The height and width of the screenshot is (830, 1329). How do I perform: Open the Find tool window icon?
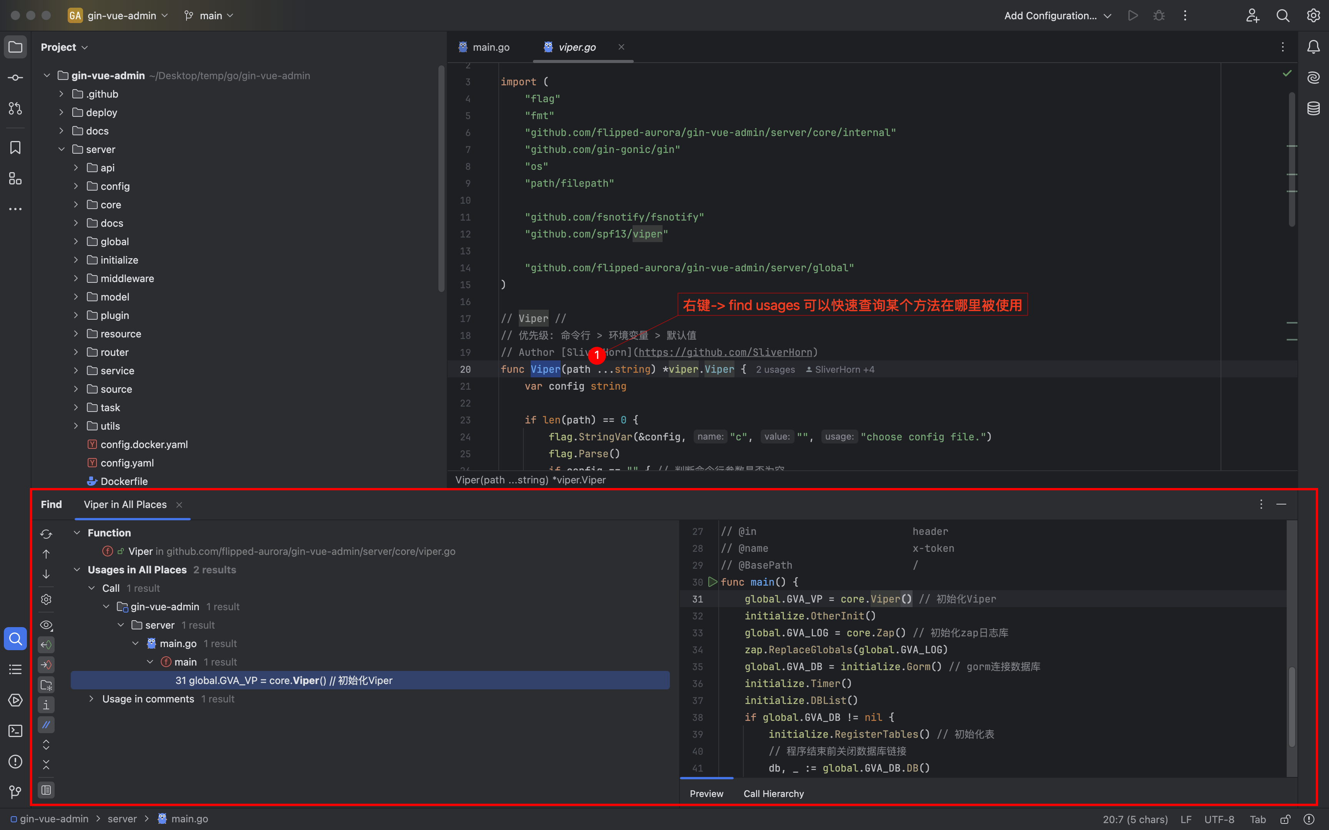(15, 638)
